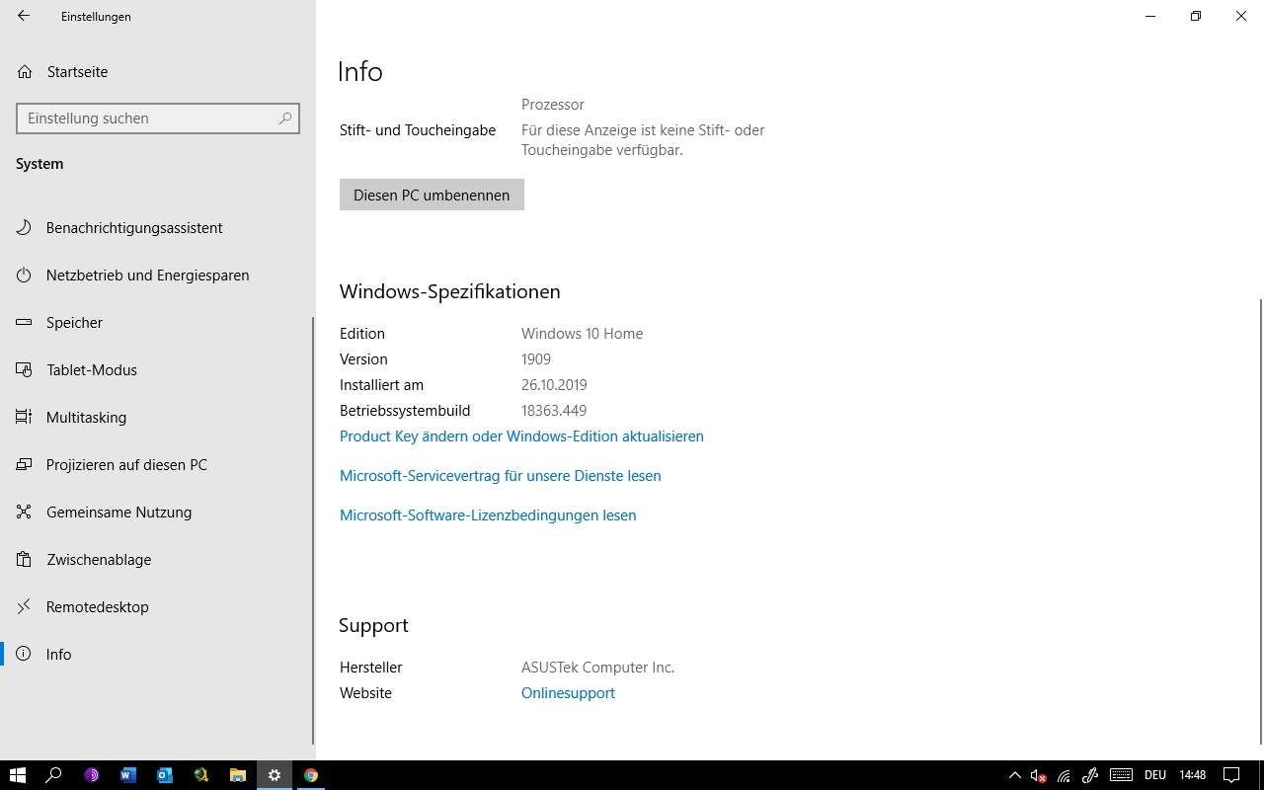Open the Wi-Fi network tray icon
Viewport: 1264px width, 790px height.
pyautogui.click(x=1064, y=775)
